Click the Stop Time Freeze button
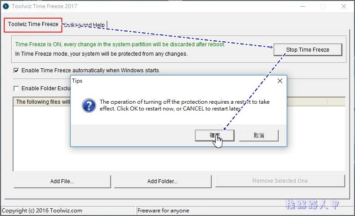 click(308, 50)
